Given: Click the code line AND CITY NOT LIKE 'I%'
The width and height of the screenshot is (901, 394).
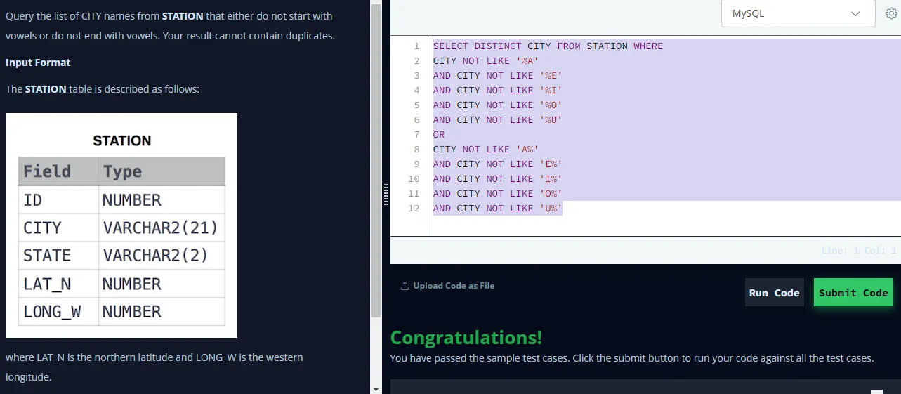Looking at the screenshot, I should [498, 179].
